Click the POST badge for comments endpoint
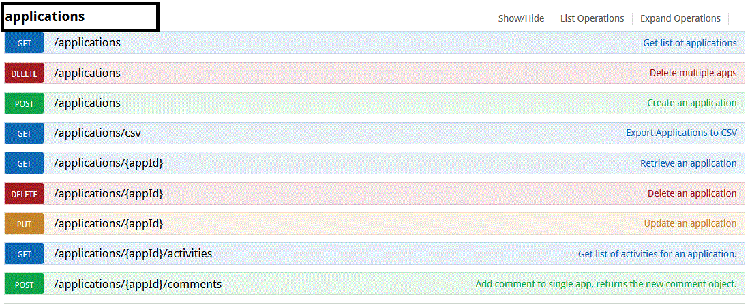 coord(24,284)
